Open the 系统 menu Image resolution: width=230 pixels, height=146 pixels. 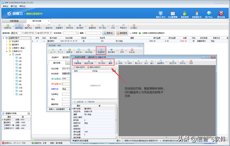pos(5,6)
